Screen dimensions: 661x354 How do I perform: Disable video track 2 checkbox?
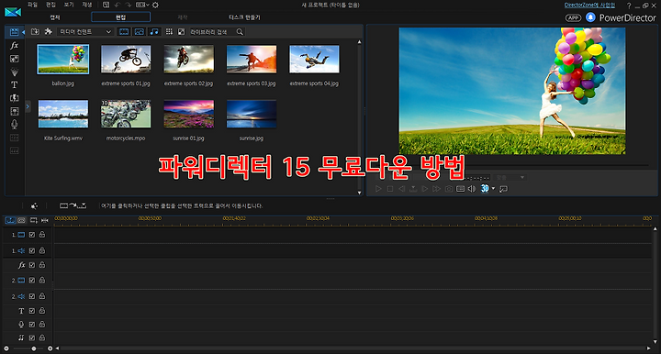[32, 281]
